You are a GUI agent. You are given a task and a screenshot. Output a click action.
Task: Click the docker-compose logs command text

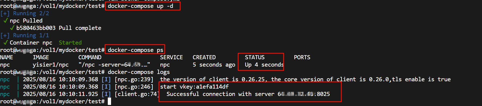point(139,72)
